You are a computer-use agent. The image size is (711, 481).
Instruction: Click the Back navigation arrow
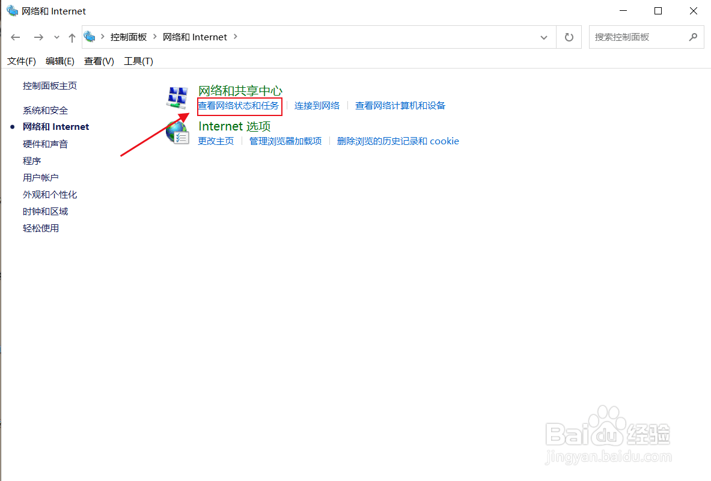(x=15, y=37)
